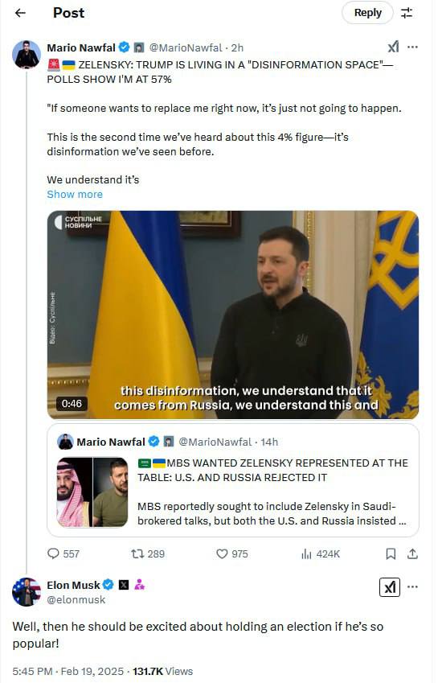
Task: Click the share icon on Mario's post
Action: tap(412, 553)
